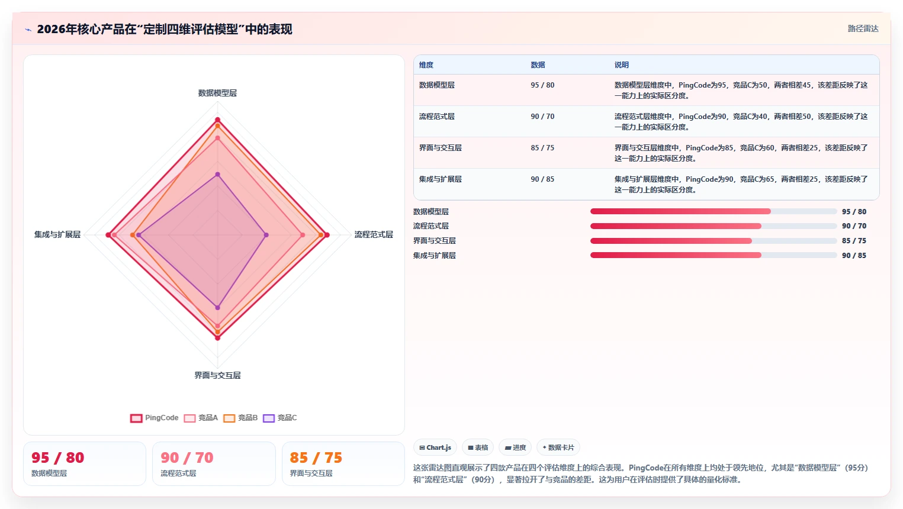
Task: Click the 流程范式层 table row label
Action: (x=437, y=117)
